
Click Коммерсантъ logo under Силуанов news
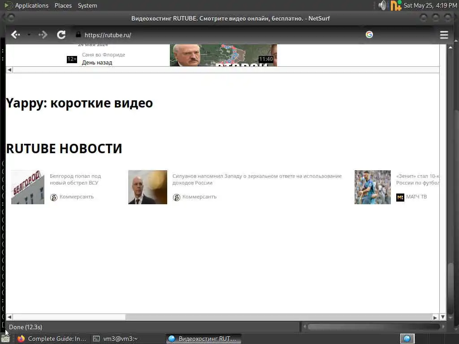pos(177,197)
